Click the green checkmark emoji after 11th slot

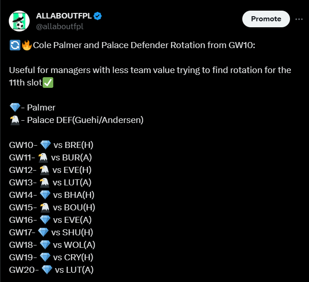48,83
